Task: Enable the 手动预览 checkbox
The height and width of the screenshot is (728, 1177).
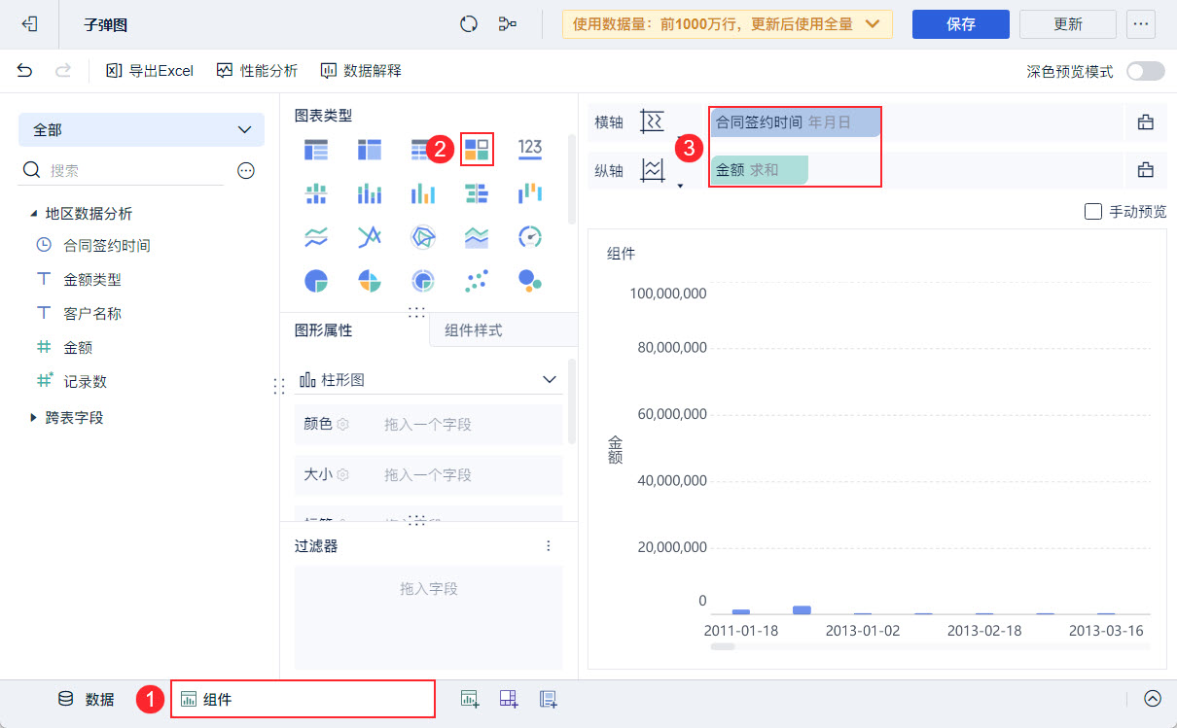Action: click(x=1093, y=211)
